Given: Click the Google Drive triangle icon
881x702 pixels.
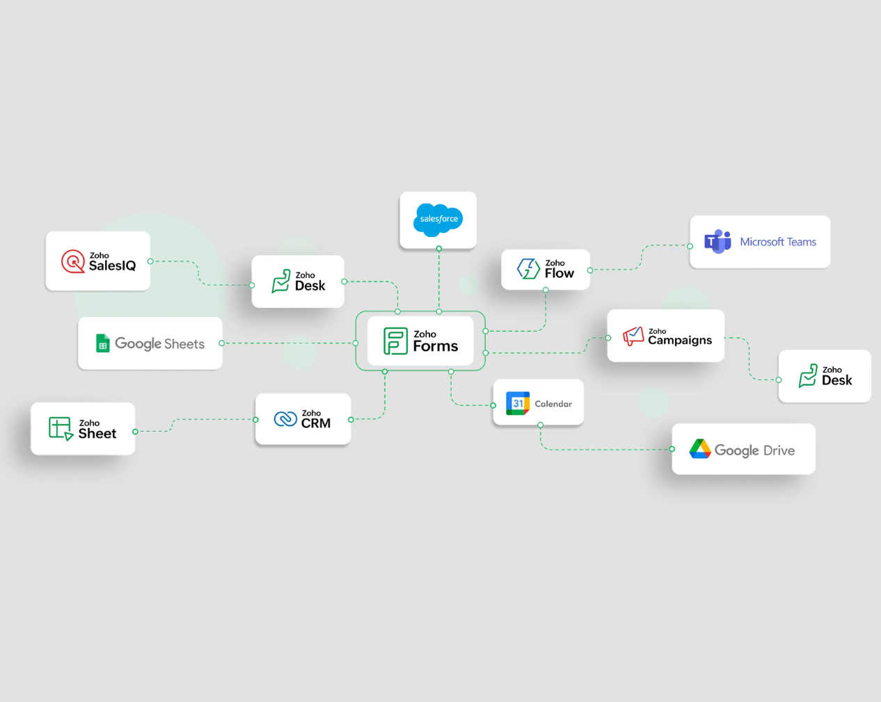Looking at the screenshot, I should 700,449.
